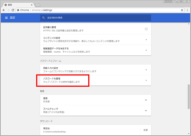Open コンテンツの設定 via its arrow
This screenshot has height=136, width=191.
pyautogui.click(x=146, y=39)
